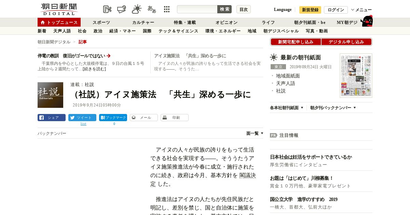Viewport: 410px width, 215px height.
Task: Click the 閣議決定 keyword link
Action: (247, 175)
